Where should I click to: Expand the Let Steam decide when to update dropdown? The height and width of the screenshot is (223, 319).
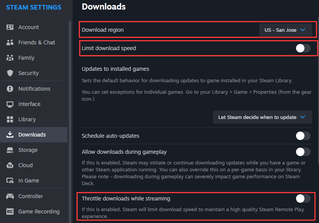click(262, 117)
